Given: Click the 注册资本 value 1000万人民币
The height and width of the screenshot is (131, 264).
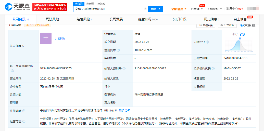Looking at the screenshot, I should pos(144,50).
